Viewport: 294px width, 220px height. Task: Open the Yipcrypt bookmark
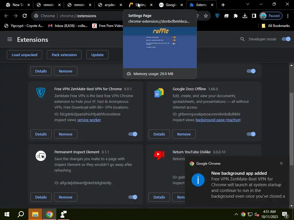click(x=24, y=26)
